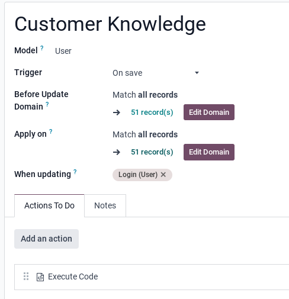
Task: Open 51 records under Apply on
Action: click(x=152, y=152)
